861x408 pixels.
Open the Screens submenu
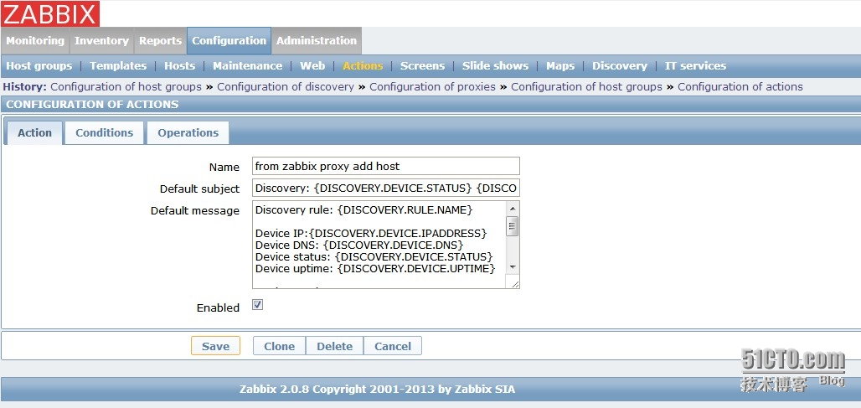click(x=422, y=66)
